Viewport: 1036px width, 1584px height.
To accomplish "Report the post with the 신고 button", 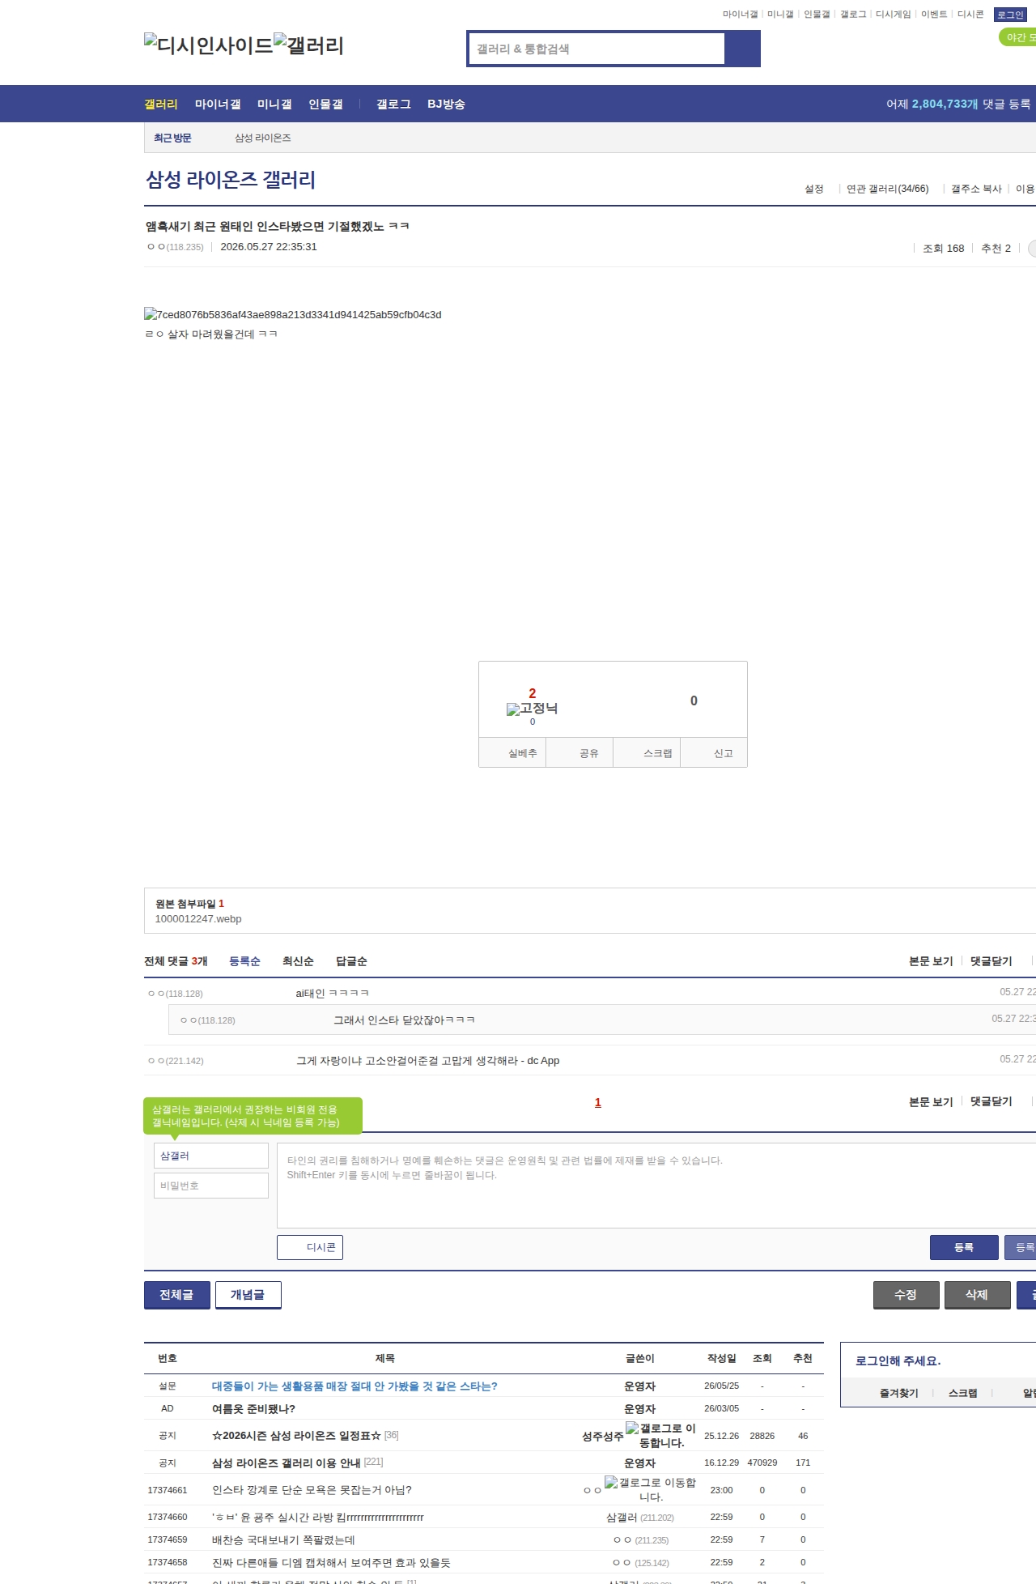I will click(x=714, y=753).
